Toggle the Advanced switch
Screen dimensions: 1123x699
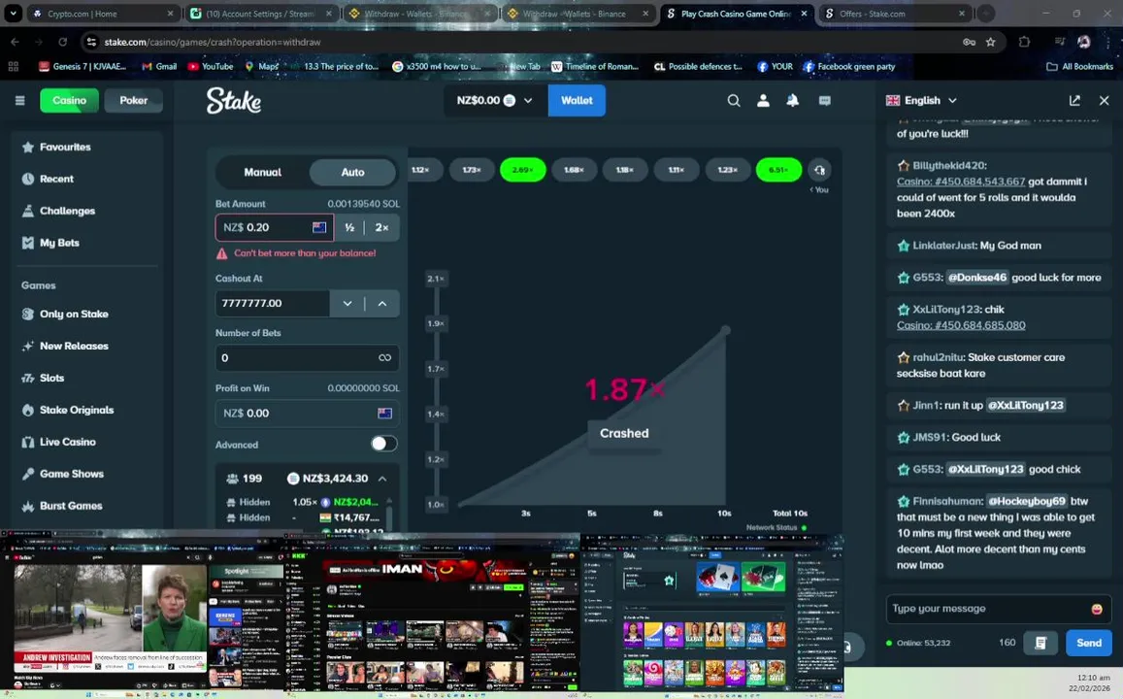pyautogui.click(x=383, y=444)
